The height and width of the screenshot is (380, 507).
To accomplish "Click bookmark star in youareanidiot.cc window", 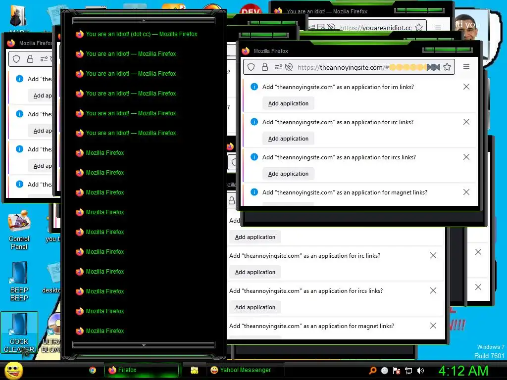I will (x=419, y=27).
